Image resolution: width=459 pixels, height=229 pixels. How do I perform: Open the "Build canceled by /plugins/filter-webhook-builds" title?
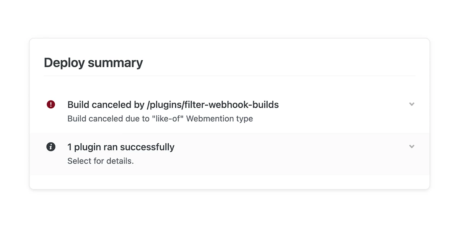173,105
